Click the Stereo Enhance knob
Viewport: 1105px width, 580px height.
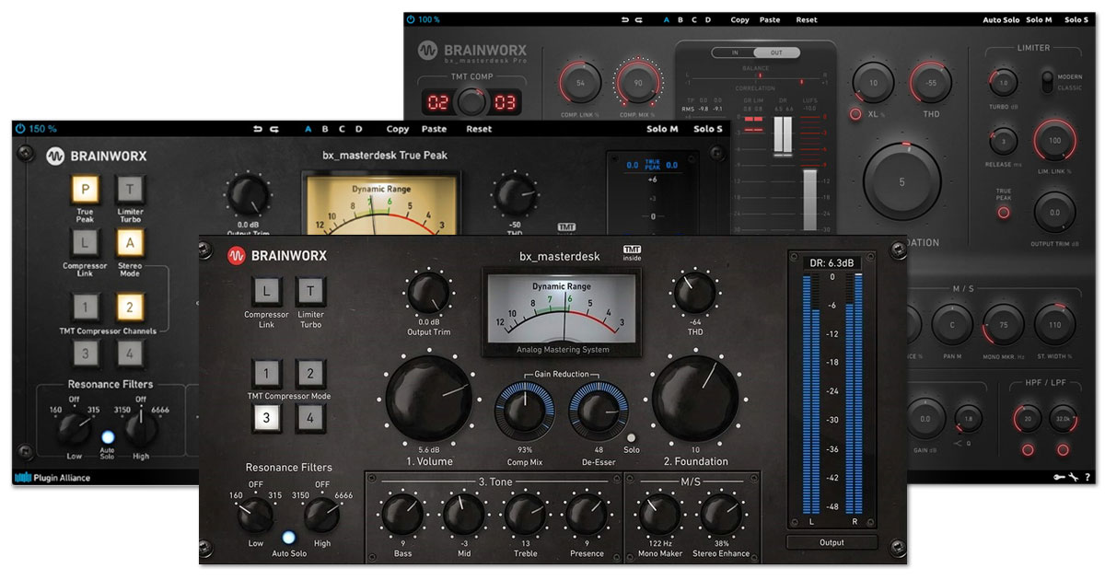coord(721,516)
